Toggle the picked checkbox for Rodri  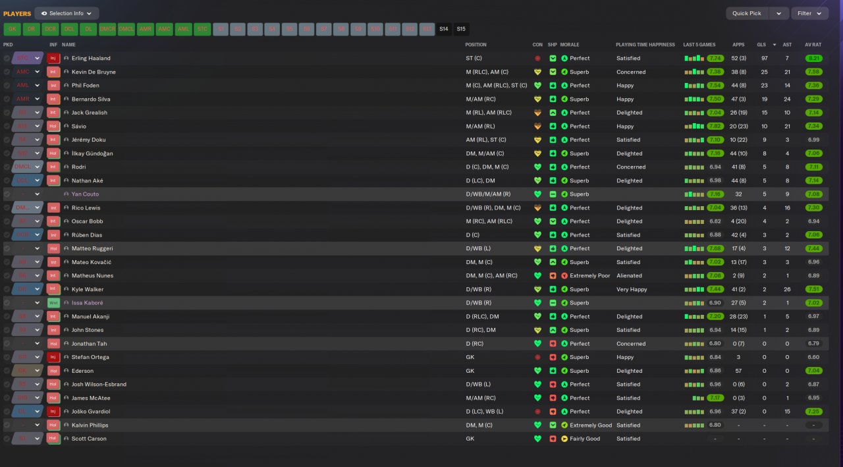(x=7, y=167)
